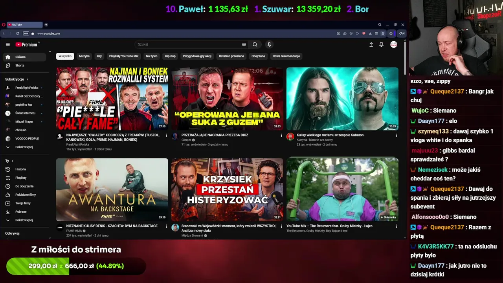Open the Subskrypcje section chevron
This screenshot has height=283, width=503.
[x=27, y=79]
